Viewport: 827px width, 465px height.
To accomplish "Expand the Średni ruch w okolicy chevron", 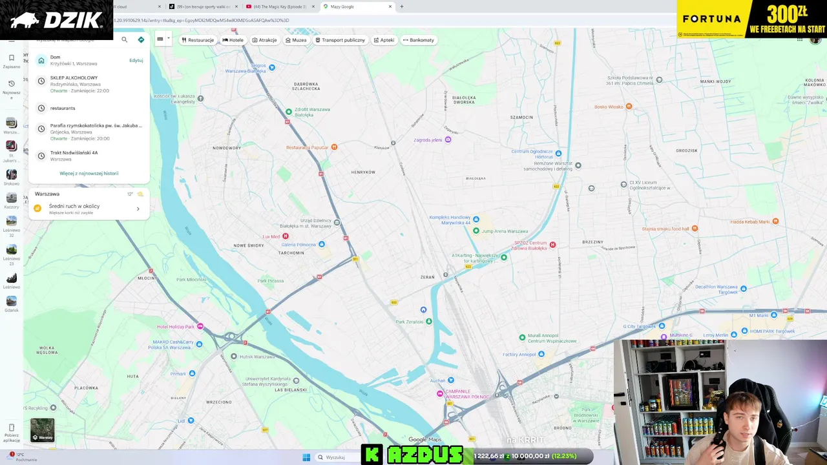I will pos(138,209).
